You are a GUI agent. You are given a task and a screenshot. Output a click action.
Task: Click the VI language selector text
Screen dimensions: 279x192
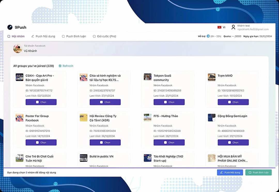[224, 27]
